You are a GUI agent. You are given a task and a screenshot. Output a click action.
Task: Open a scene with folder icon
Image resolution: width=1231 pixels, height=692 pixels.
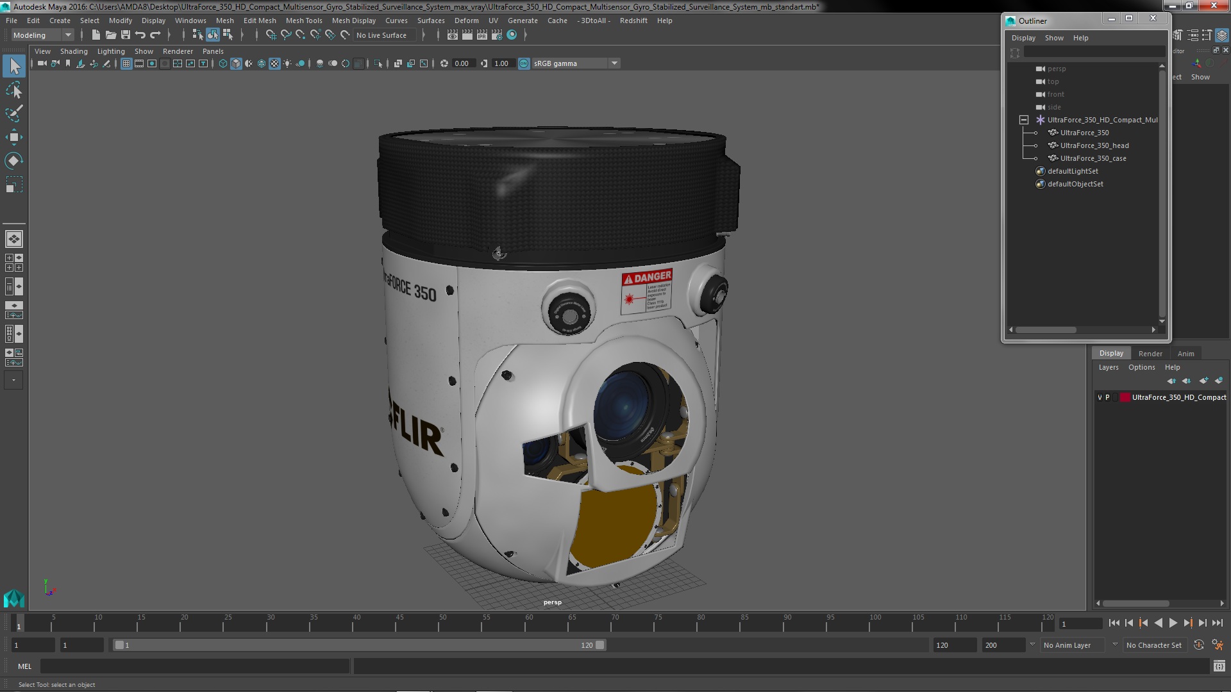[111, 35]
